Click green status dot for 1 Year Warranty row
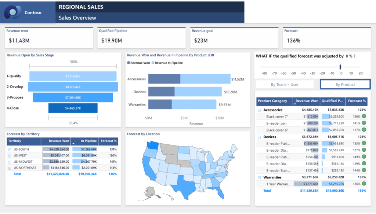This screenshot has width=376, height=214. 364,184
